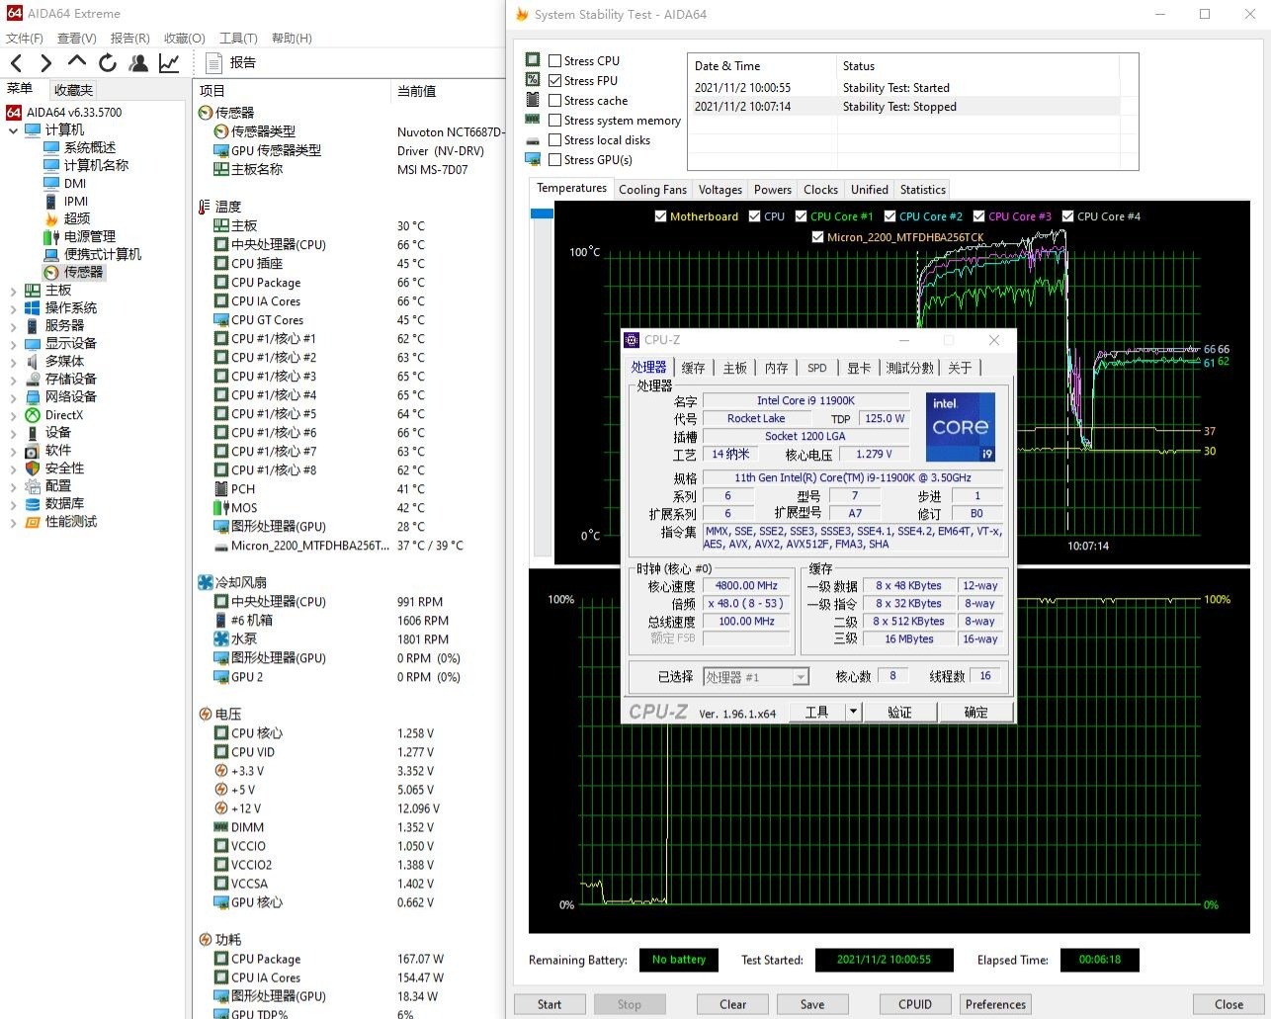The width and height of the screenshot is (1271, 1019).
Task: Click the Stress local disks icon
Action: [533, 139]
